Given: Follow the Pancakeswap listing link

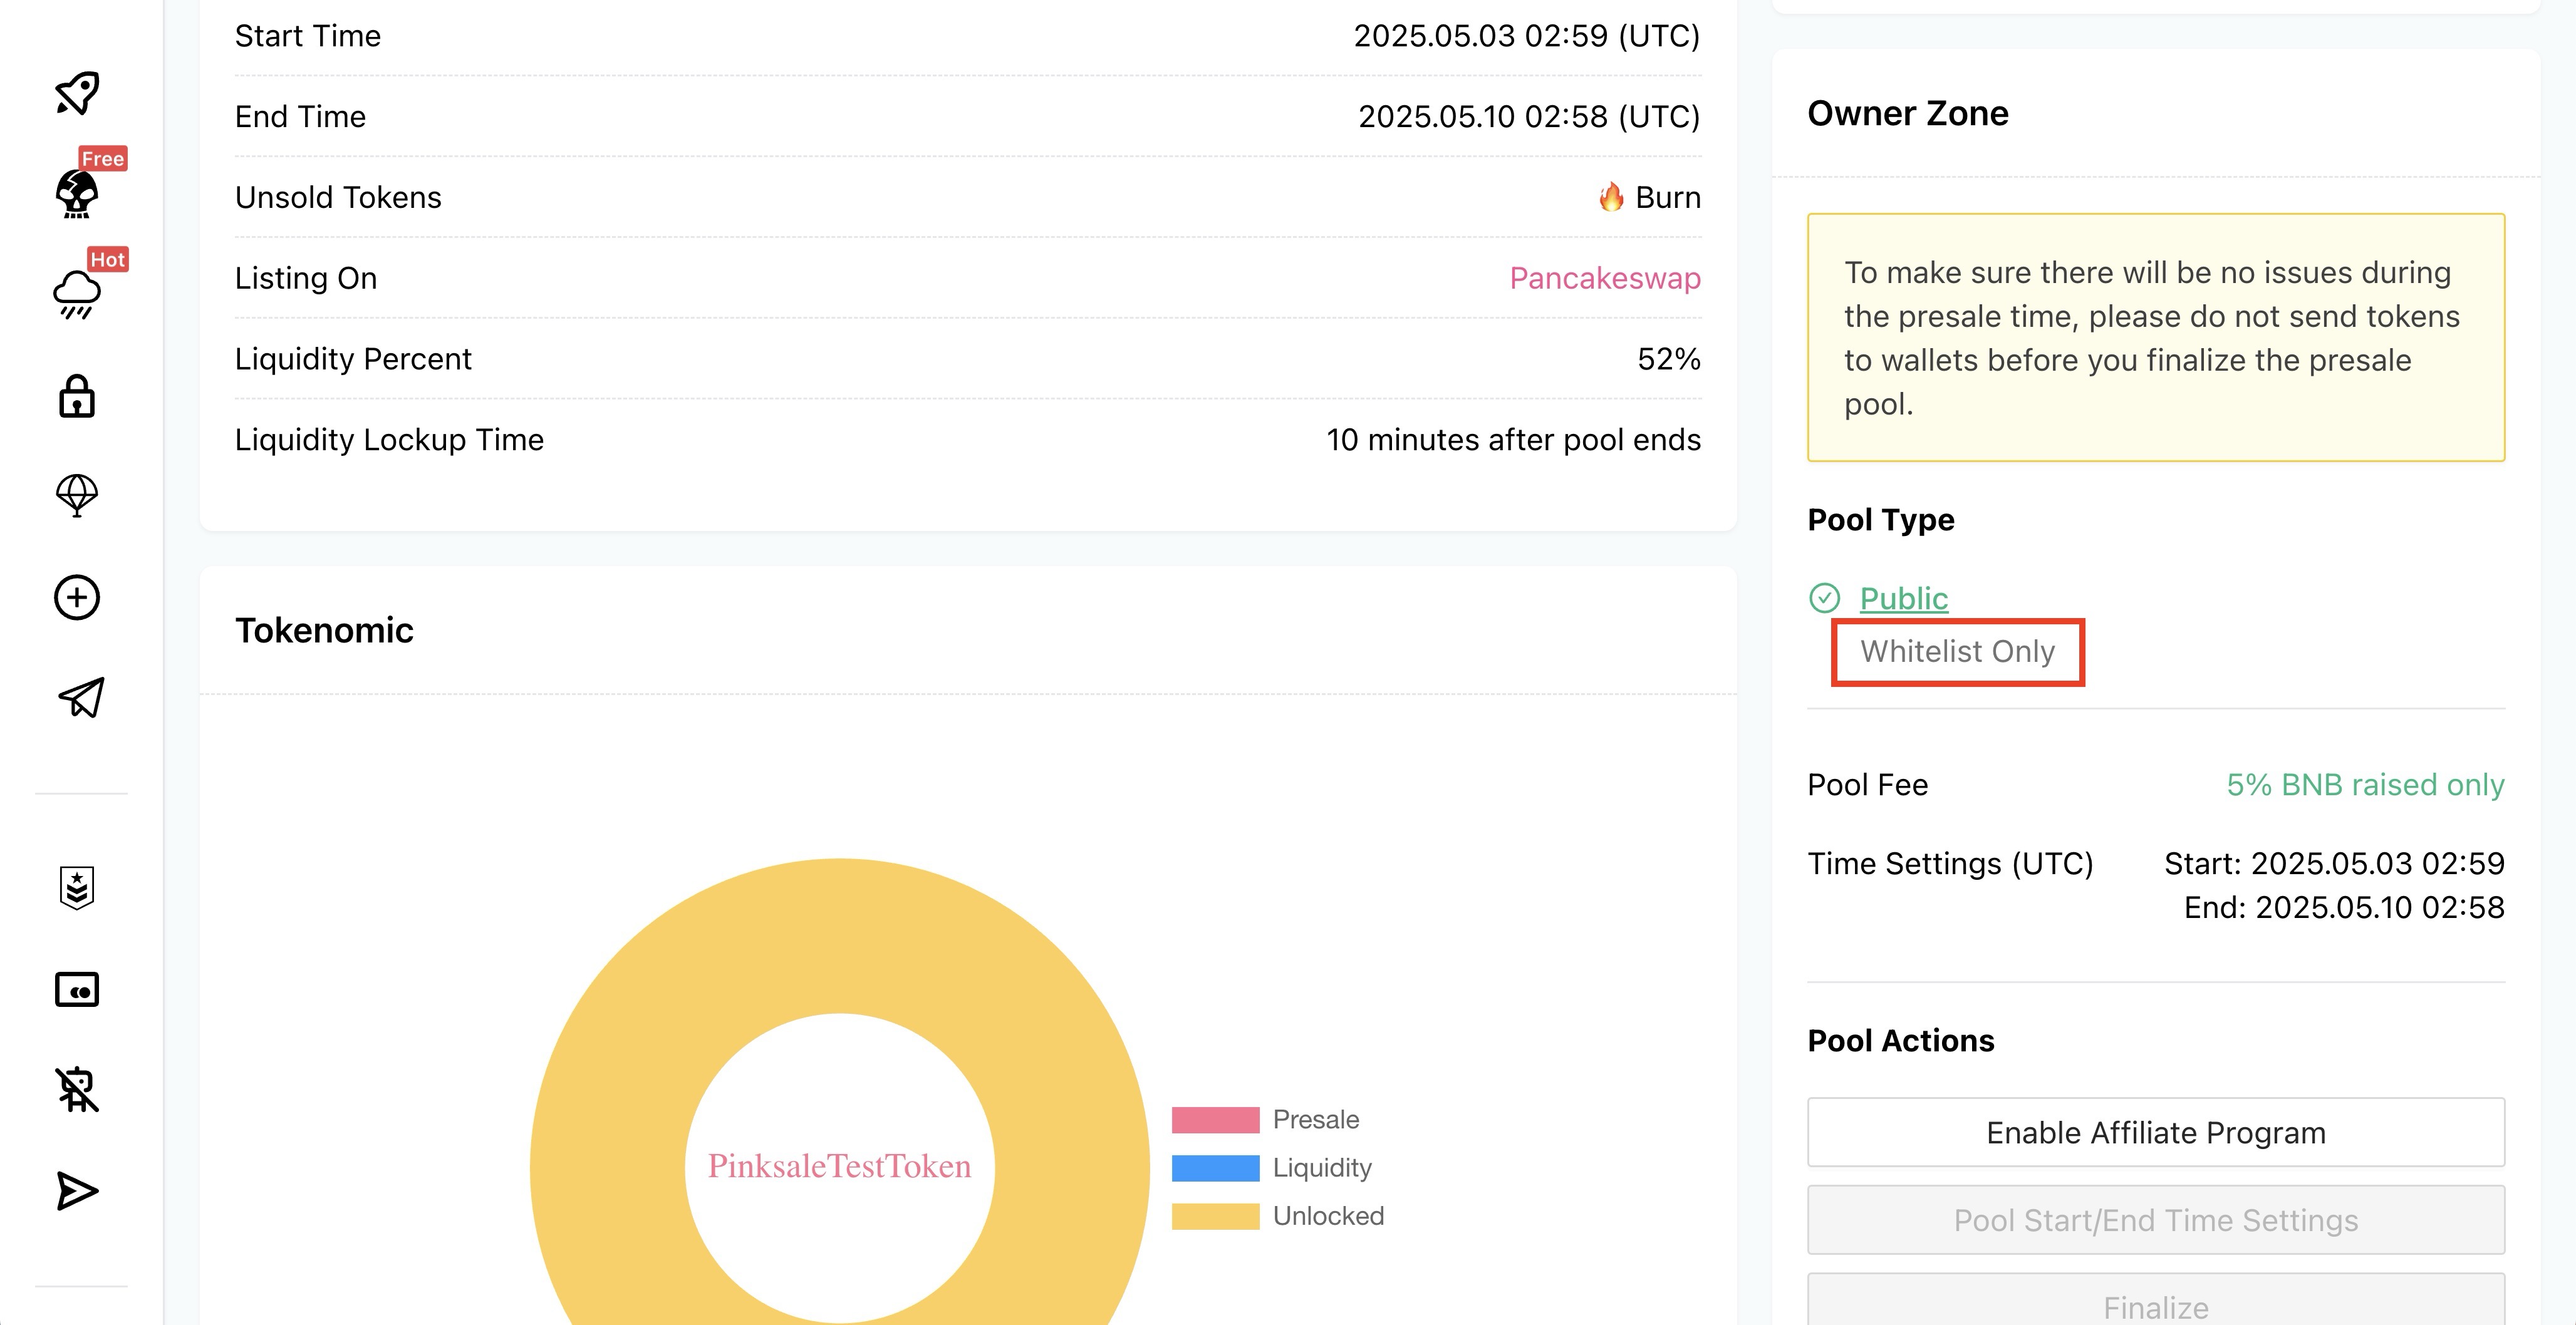Looking at the screenshot, I should pyautogui.click(x=1605, y=278).
